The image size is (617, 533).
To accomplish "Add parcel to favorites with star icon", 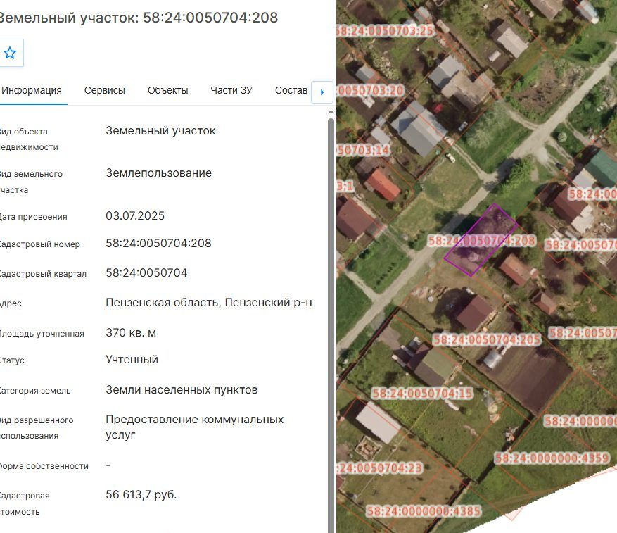I will pyautogui.click(x=10, y=53).
